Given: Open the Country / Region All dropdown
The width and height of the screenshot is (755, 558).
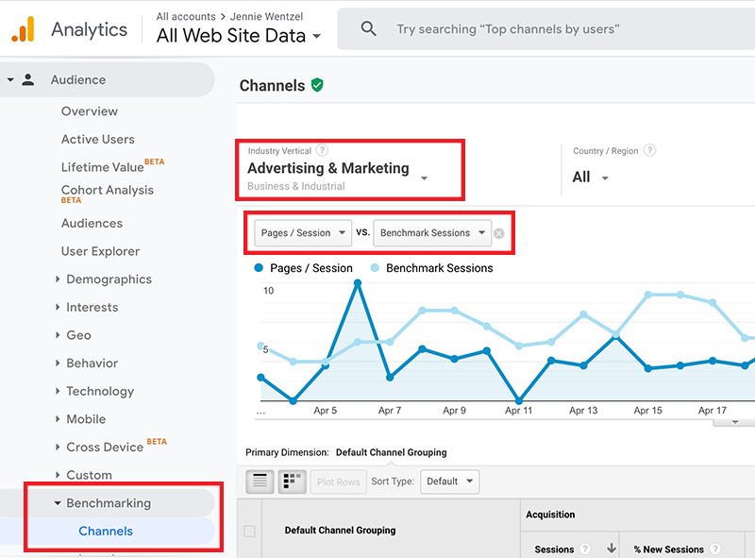Looking at the screenshot, I should 591,178.
